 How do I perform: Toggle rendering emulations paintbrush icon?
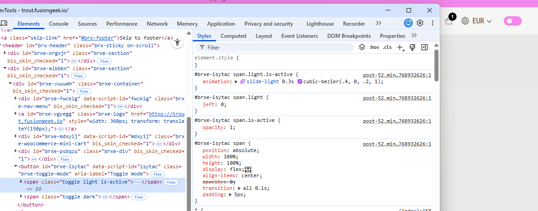(412, 47)
